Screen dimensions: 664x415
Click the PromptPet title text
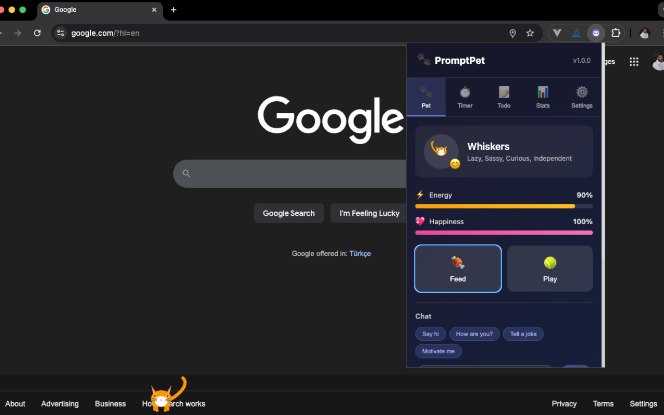click(x=460, y=61)
